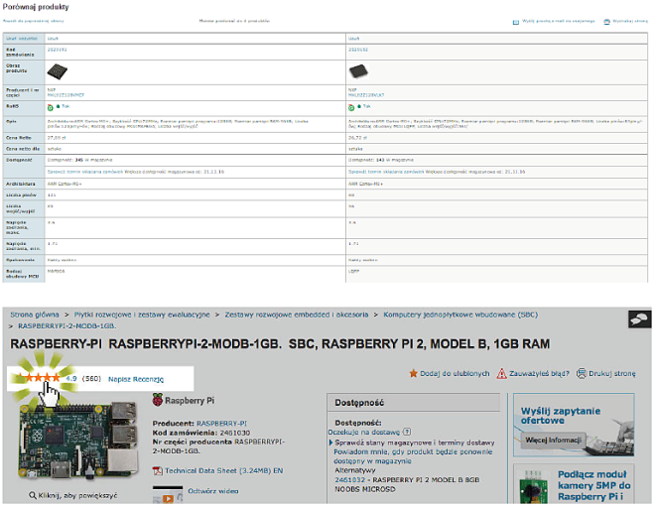Click the star icon for Dodaj do ulubionych
Image resolution: width=655 pixels, height=507 pixels.
click(x=414, y=373)
